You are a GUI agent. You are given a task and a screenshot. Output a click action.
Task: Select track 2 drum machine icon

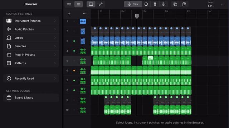click(83, 31)
